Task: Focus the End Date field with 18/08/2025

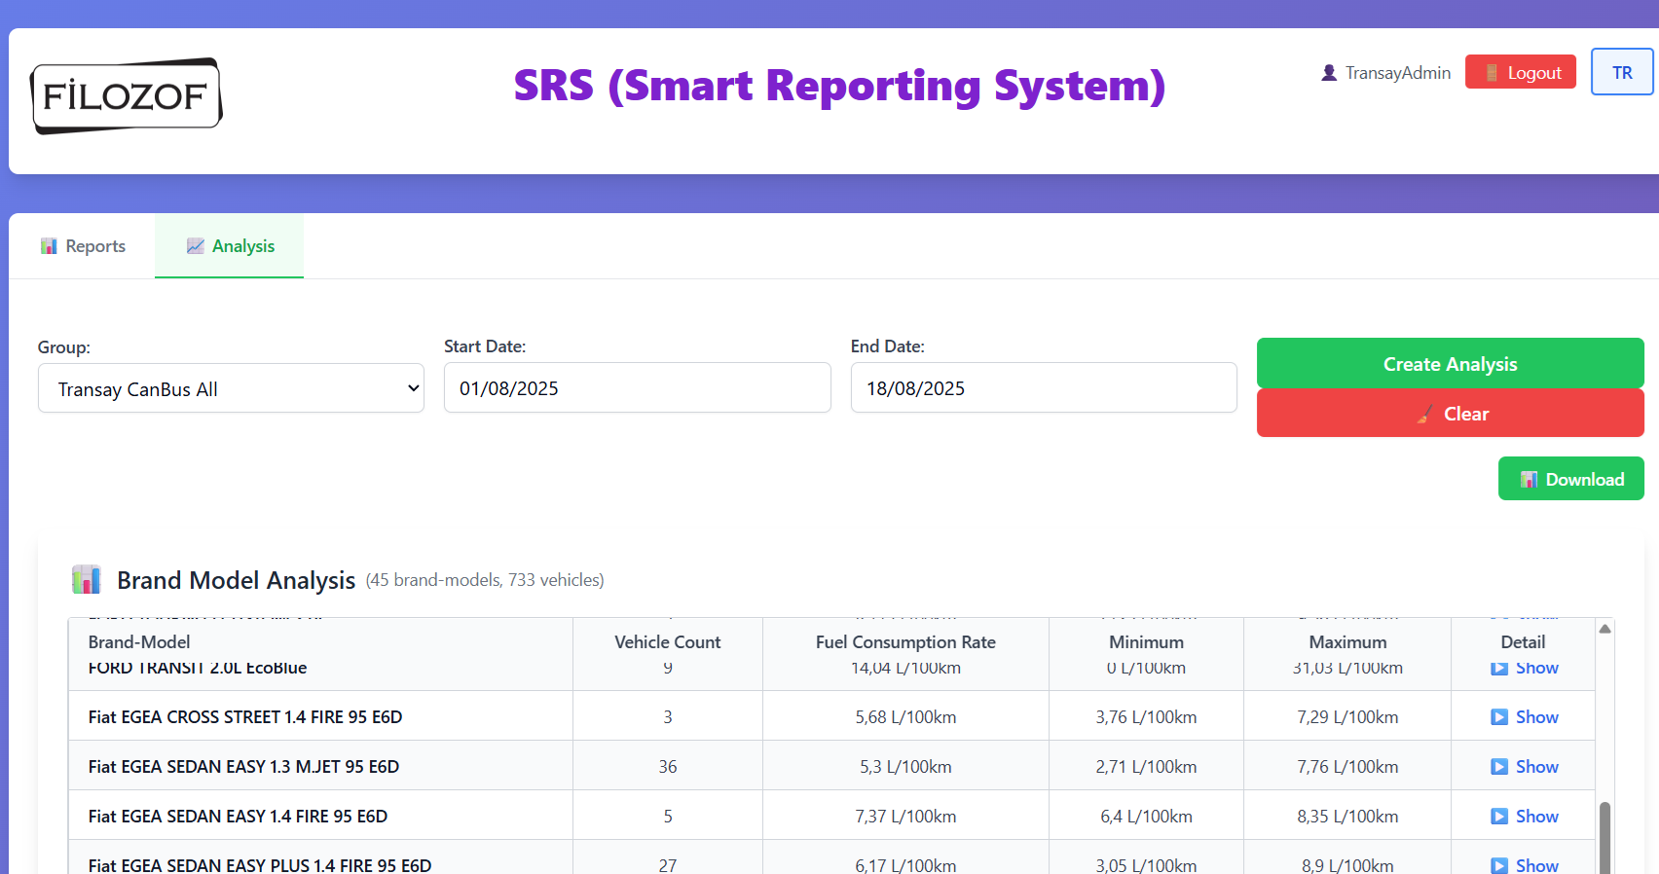Action: pos(1044,387)
